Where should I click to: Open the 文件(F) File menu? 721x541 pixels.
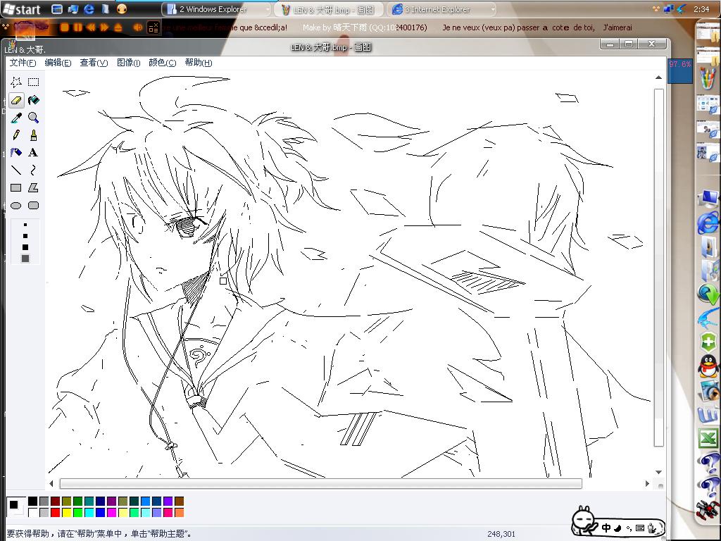click(x=23, y=63)
